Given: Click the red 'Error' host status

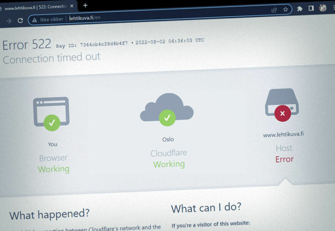Looking at the screenshot, I should pos(284,159).
